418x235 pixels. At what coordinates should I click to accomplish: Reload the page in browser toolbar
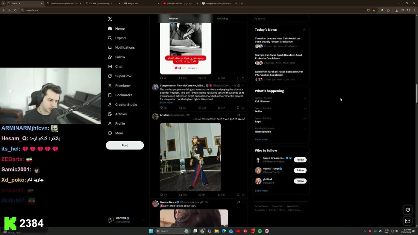click(x=15, y=10)
